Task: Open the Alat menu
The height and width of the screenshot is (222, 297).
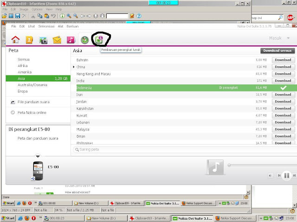Action: click(60, 26)
